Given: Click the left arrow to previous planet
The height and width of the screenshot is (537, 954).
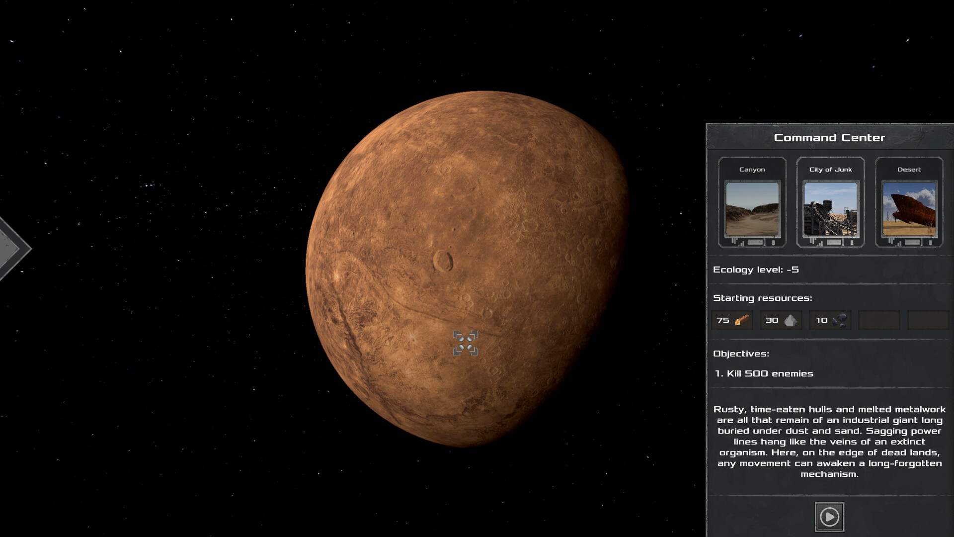Looking at the screenshot, I should click(14, 249).
